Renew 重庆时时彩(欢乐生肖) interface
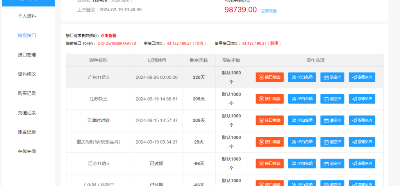The image size is (400, 186). coord(270,142)
